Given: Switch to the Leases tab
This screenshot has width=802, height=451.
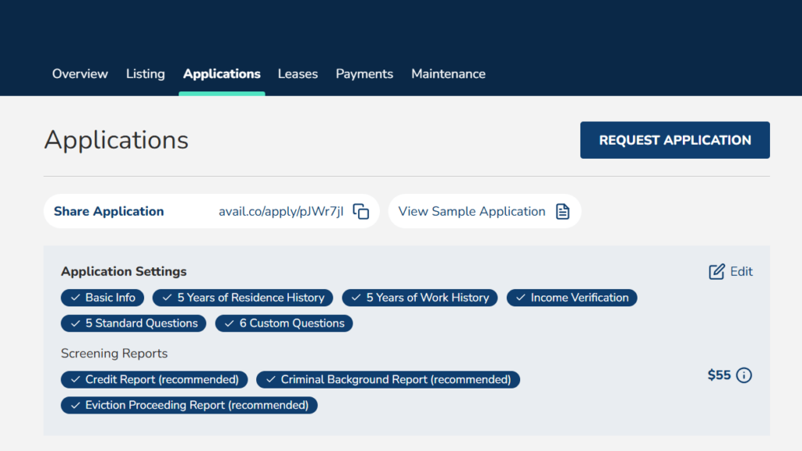Looking at the screenshot, I should pyautogui.click(x=298, y=73).
